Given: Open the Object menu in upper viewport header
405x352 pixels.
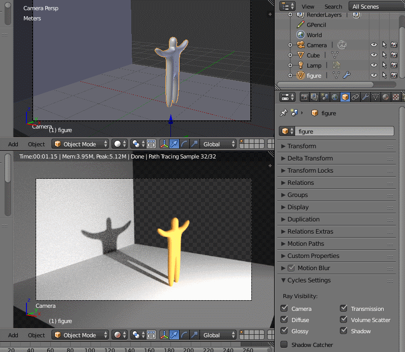Looking at the screenshot, I should 36,144.
